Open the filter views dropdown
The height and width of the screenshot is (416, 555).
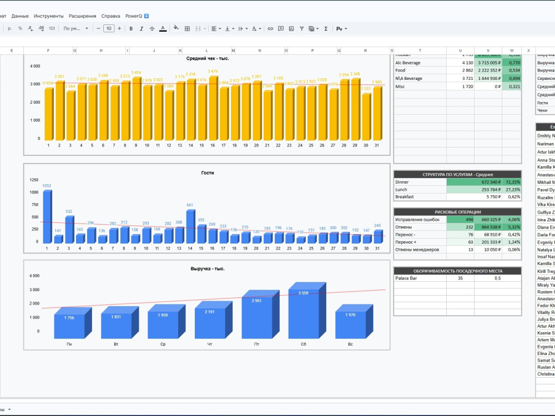pyautogui.click(x=314, y=29)
